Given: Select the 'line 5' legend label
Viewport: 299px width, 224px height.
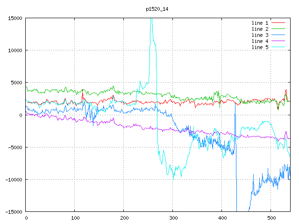Looking at the screenshot, I should 260,47.
